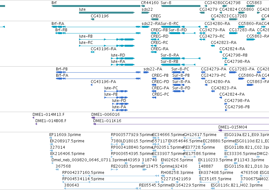Image resolution: width=269 pixels, height=190 pixels.
Task: Select the lute-PD protein label
Action: tap(119, 101)
